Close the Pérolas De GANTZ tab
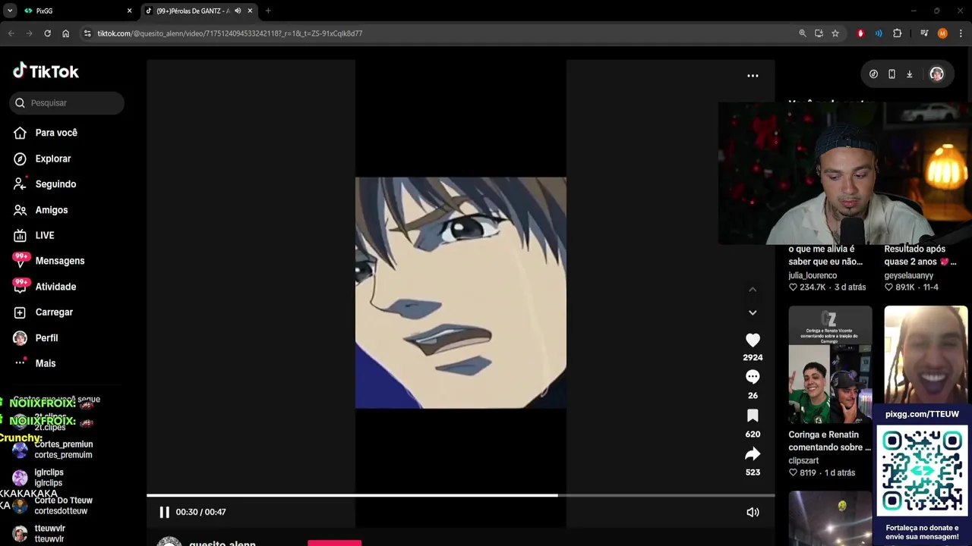 click(x=250, y=11)
